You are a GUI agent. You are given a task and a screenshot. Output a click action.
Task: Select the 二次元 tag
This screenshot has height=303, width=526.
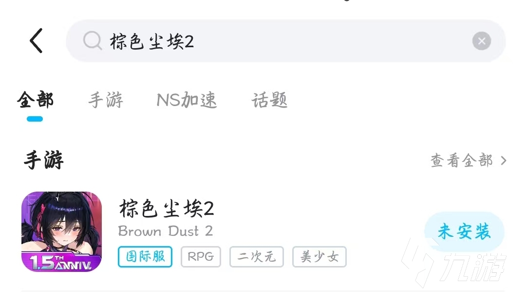[x=257, y=257]
